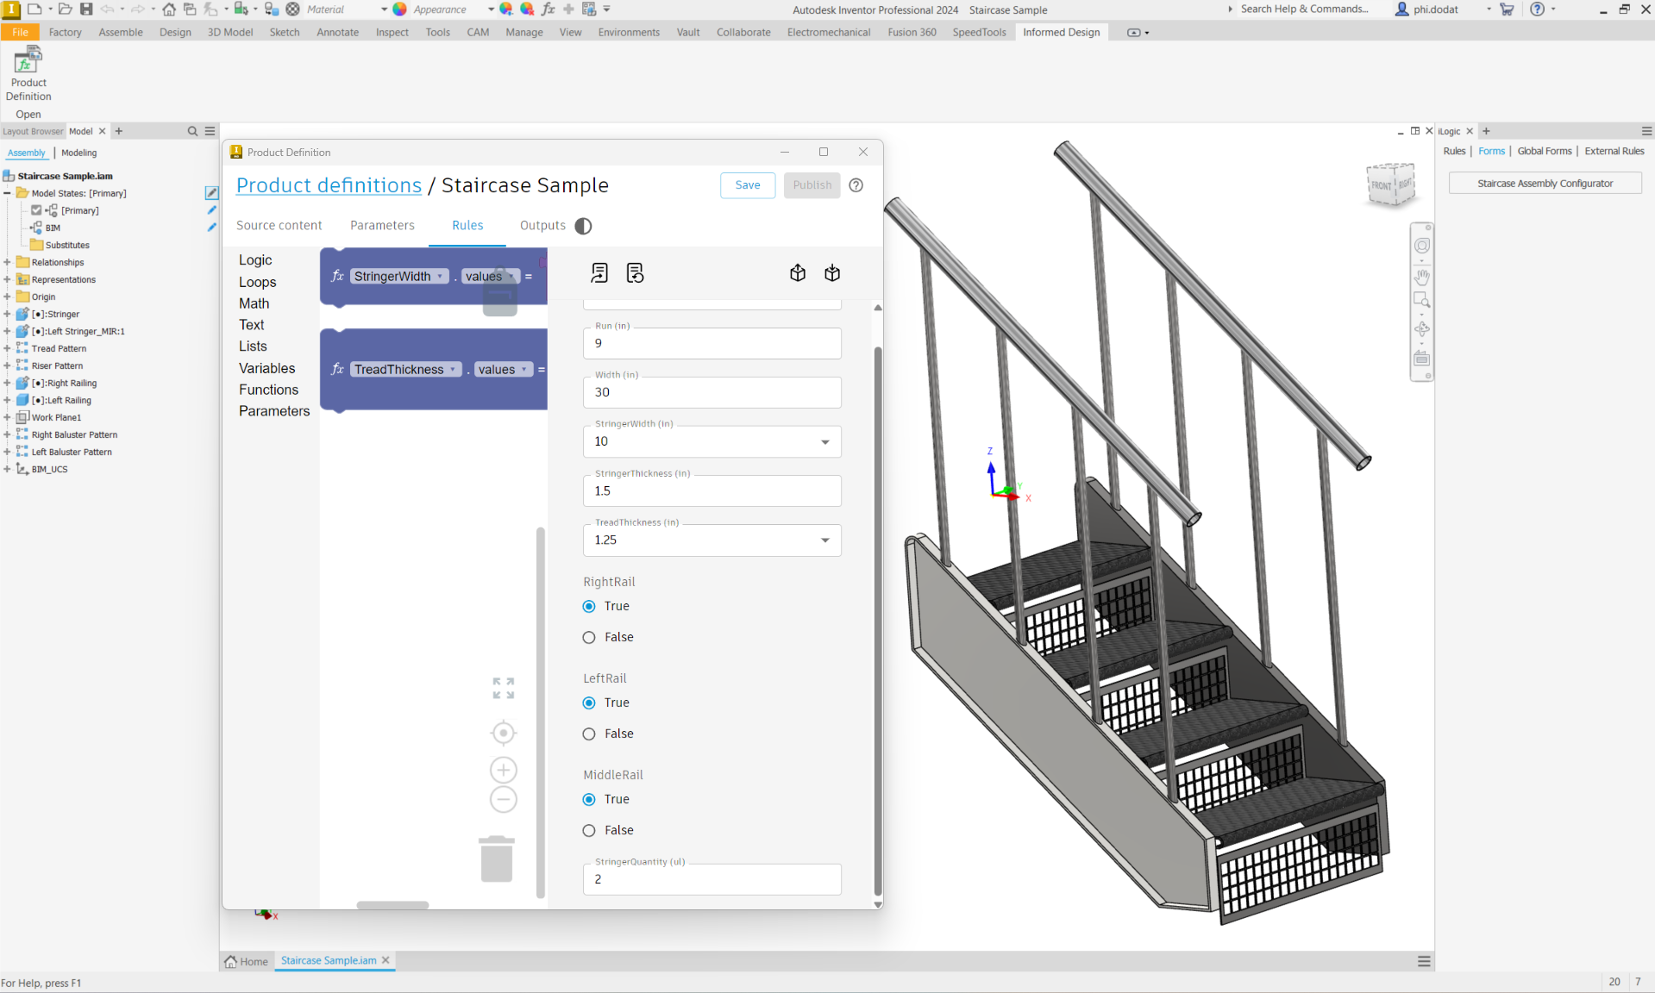Screen dimensions: 1655x993
Task: Open the model browser hamburger menu
Action: 210,131
